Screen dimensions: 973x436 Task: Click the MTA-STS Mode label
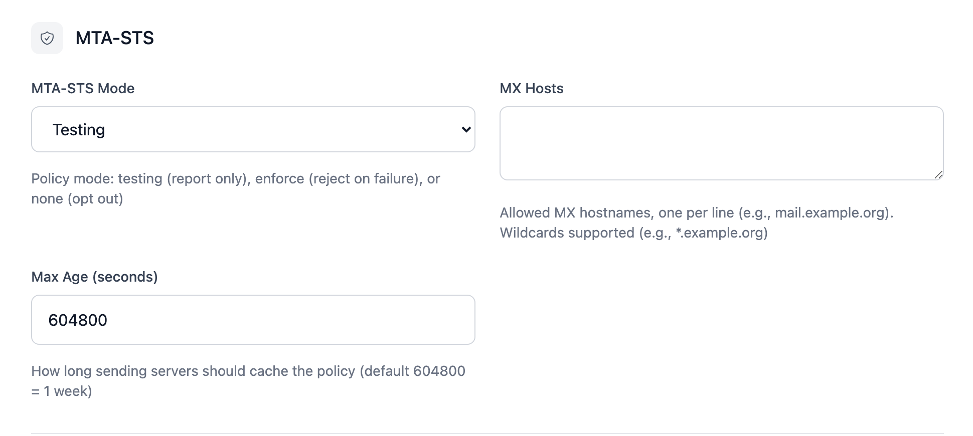pyautogui.click(x=83, y=88)
